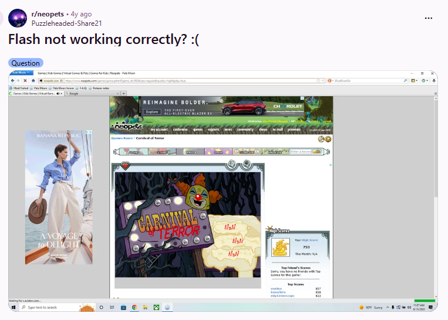Image resolution: width=448 pixels, height=320 pixels.
Task: Follow the Games Room breadcrumb link
Action: click(x=122, y=138)
